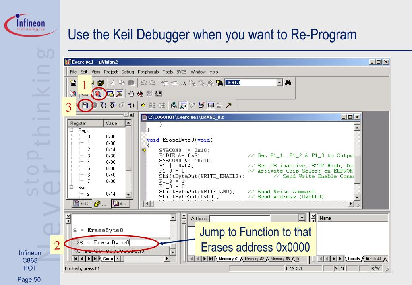Step into the function icon
Viewport: 412px width, 285px height.
[x=104, y=105]
